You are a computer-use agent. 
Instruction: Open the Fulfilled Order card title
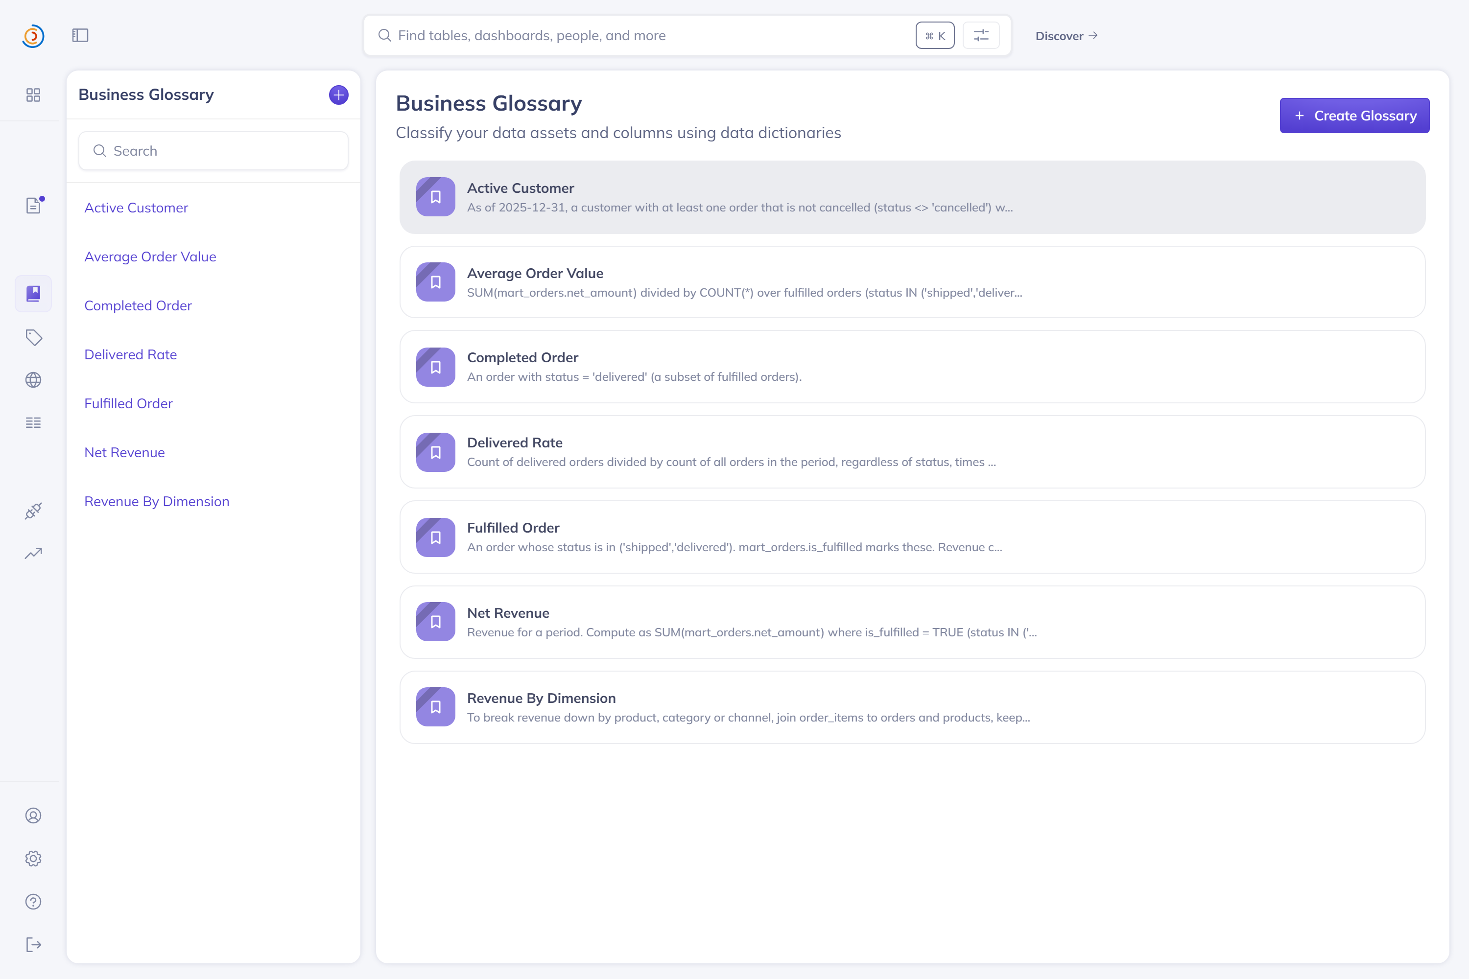coord(513,528)
